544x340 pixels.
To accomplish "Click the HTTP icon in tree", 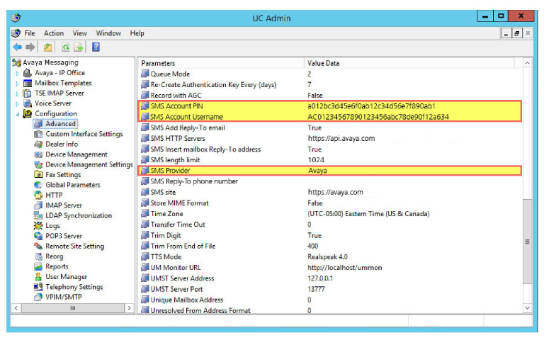I will click(x=38, y=195).
